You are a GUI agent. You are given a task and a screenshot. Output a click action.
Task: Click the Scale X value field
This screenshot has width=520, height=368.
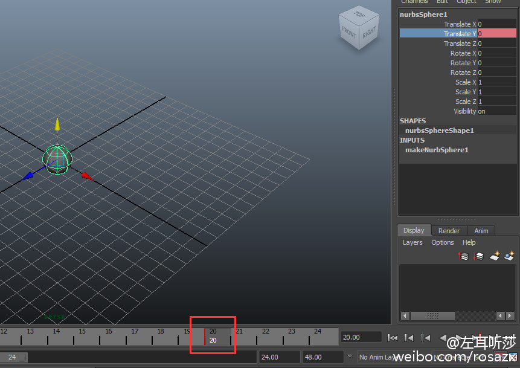click(x=497, y=82)
